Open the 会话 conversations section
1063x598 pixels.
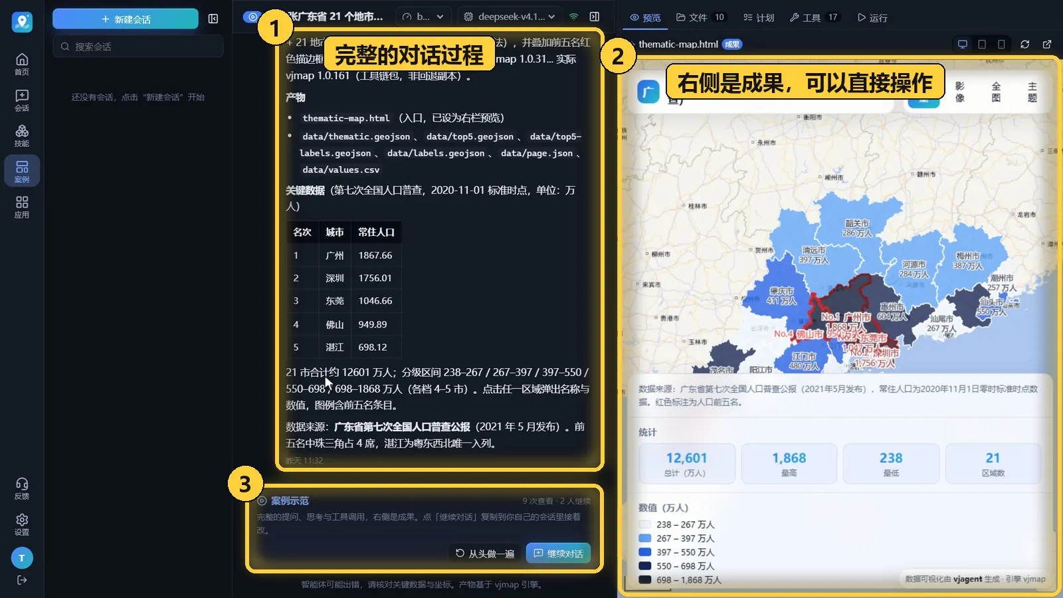pos(22,100)
